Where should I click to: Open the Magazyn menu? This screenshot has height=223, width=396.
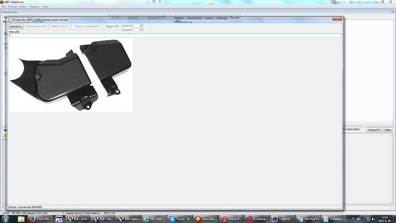click(34, 6)
